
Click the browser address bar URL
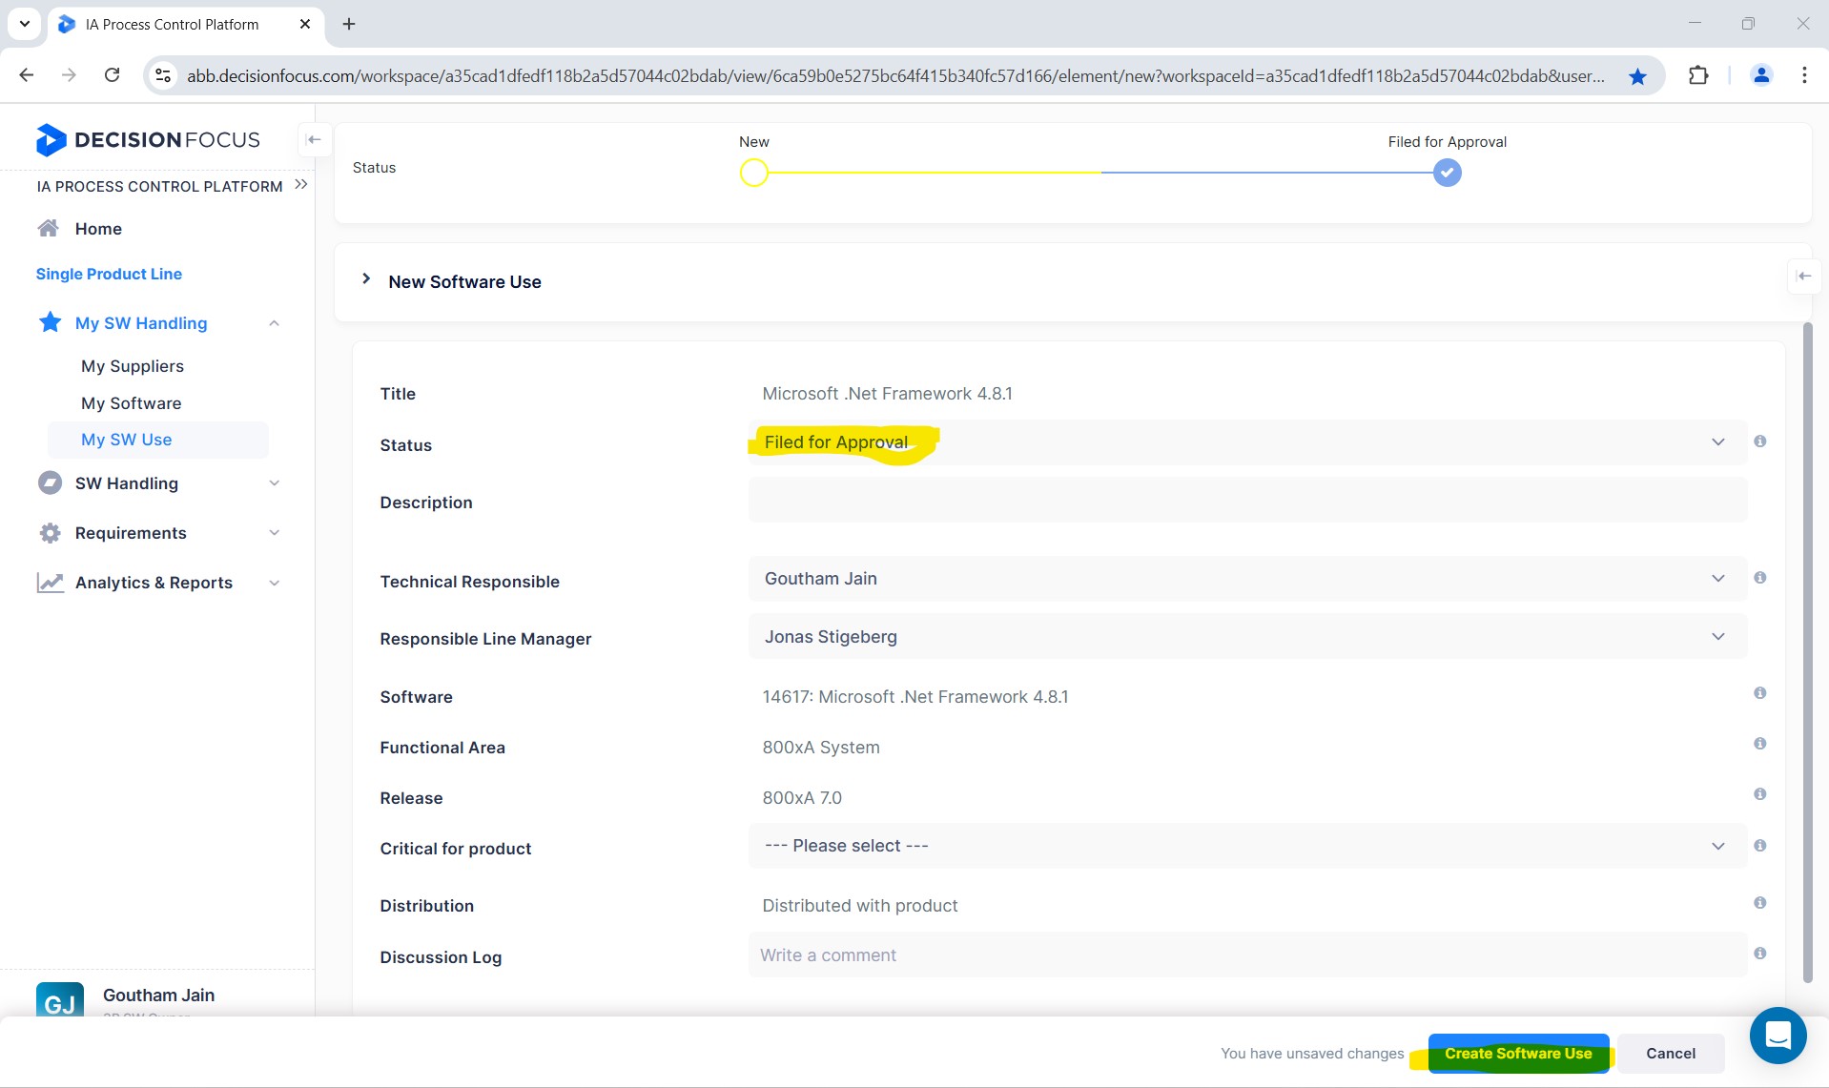click(x=894, y=76)
